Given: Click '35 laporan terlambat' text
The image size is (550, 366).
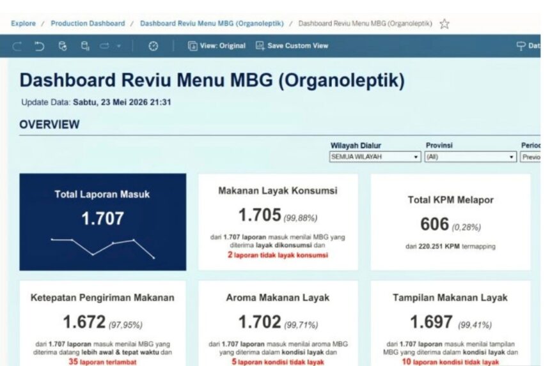Looking at the screenshot, I should 102,362.
